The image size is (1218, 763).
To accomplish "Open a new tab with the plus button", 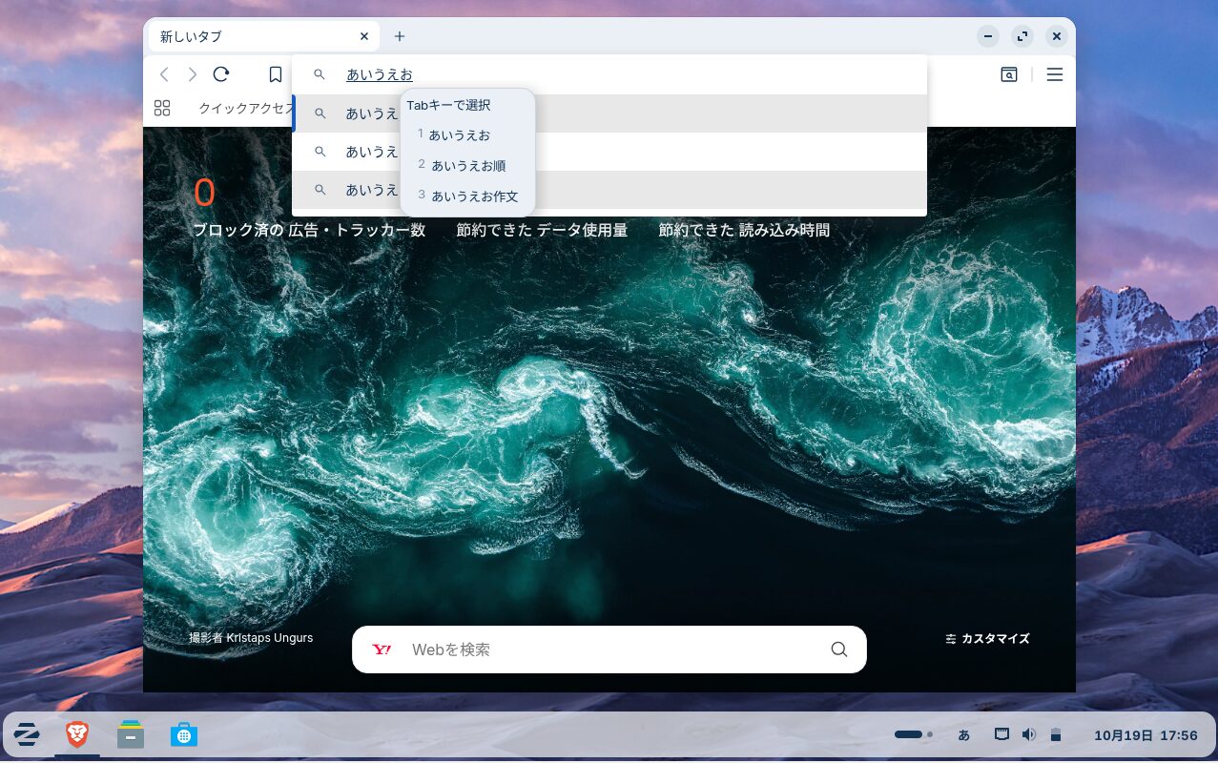I will [x=400, y=37].
